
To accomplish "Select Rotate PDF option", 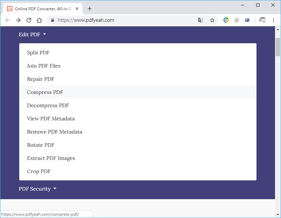I will coord(41,145).
